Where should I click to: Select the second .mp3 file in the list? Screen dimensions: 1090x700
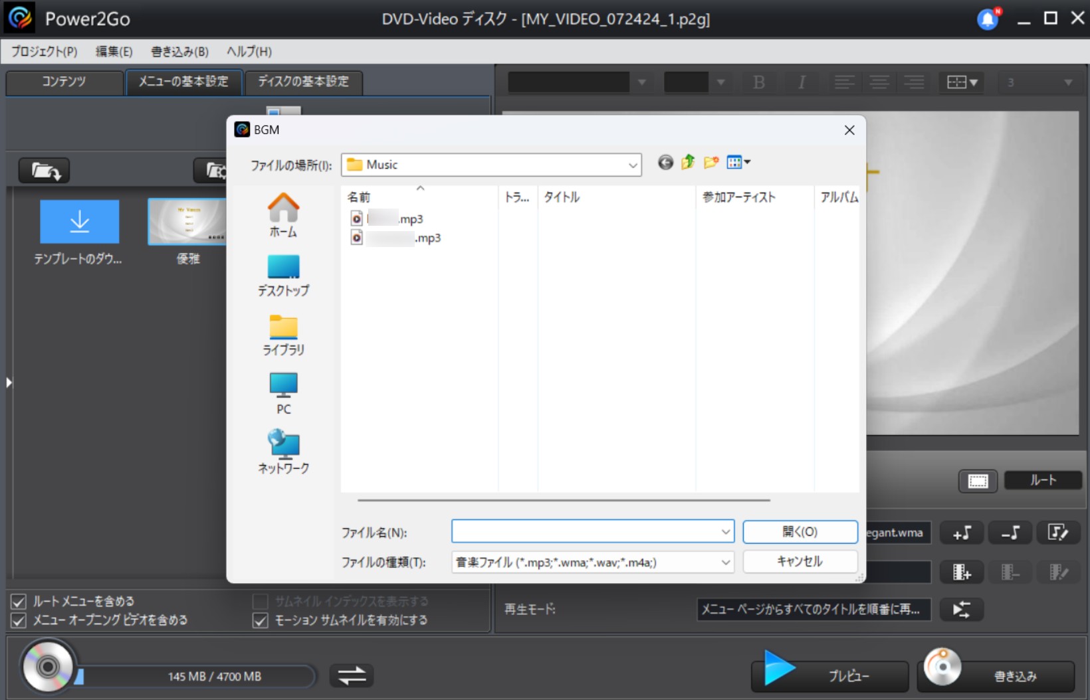click(x=395, y=238)
